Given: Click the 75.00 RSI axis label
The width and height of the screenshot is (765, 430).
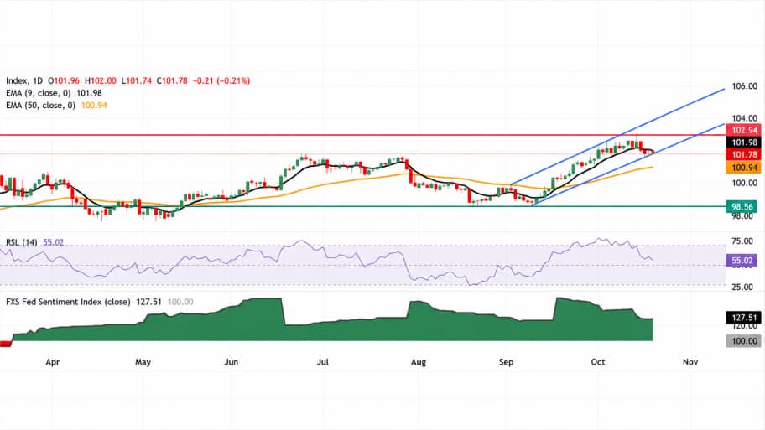Looking at the screenshot, I should tap(742, 241).
